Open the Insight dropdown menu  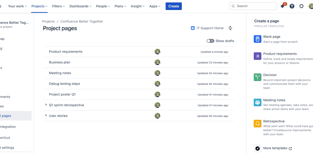[x=138, y=6]
